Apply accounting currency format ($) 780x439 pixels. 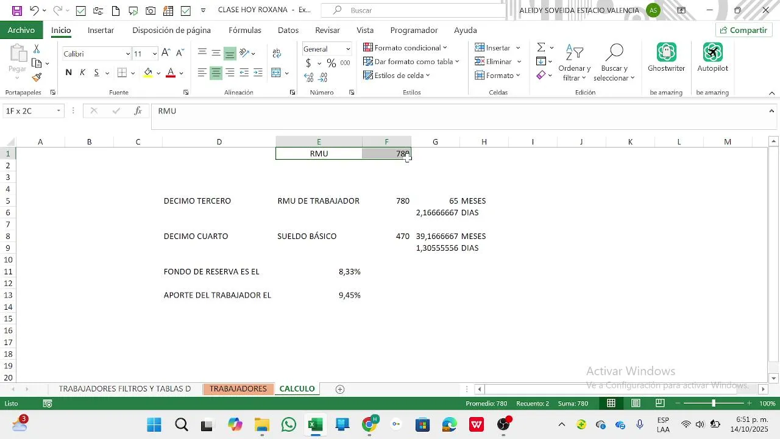(308, 63)
